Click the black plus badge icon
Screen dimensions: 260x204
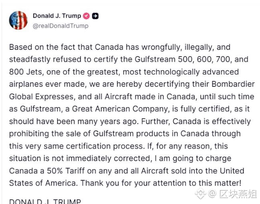click(95, 16)
